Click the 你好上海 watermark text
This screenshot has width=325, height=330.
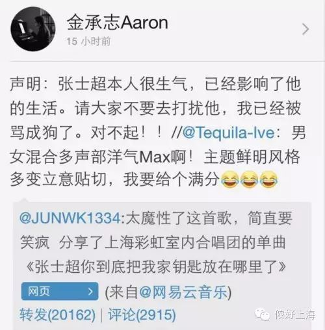(295, 314)
